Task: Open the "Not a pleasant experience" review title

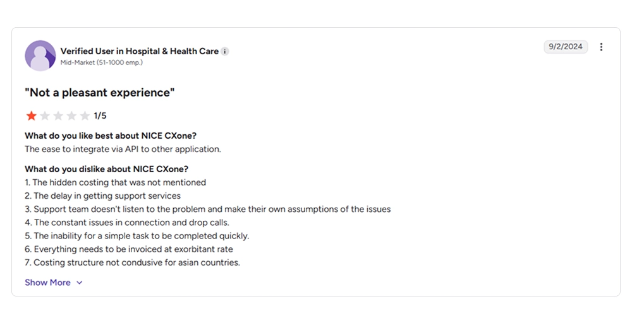Action: pyautogui.click(x=100, y=93)
